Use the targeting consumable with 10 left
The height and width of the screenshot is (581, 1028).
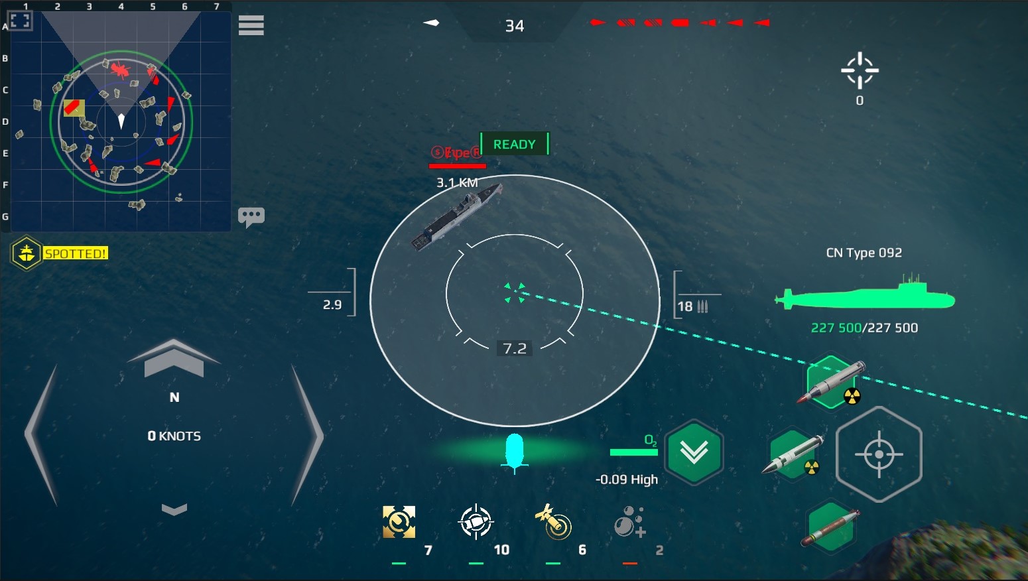[476, 523]
